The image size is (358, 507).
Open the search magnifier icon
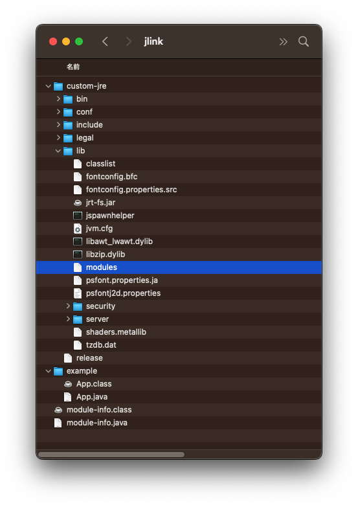[303, 41]
